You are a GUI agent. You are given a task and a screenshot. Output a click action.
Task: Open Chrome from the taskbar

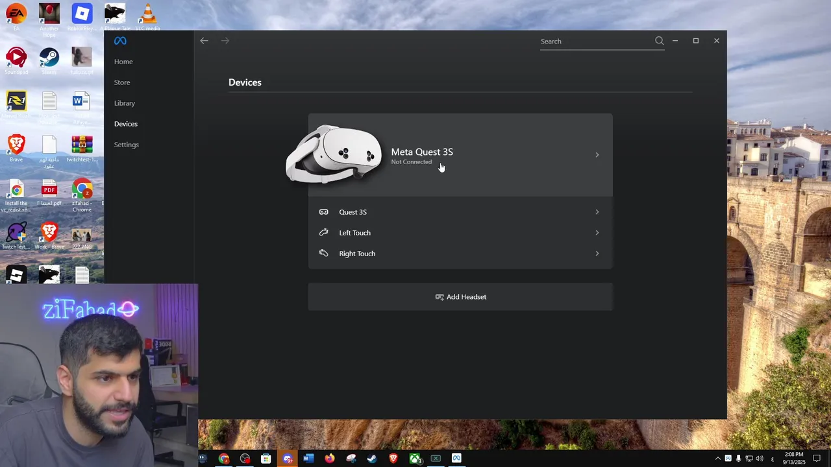(224, 459)
